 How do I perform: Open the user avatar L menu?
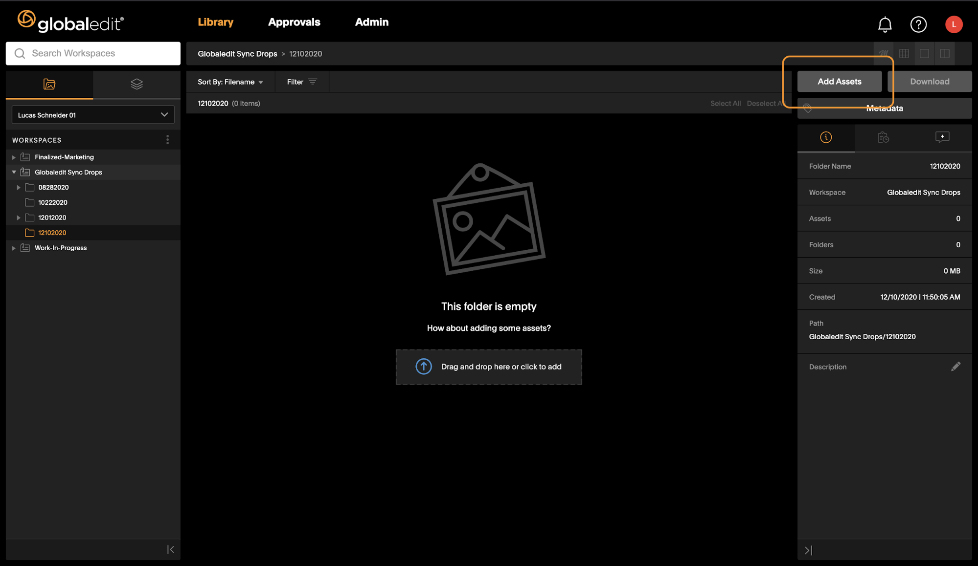pos(954,24)
